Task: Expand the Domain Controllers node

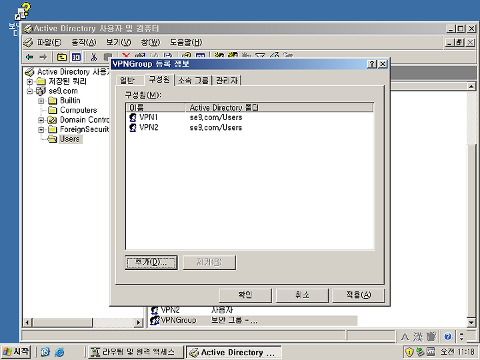Action: click(x=41, y=120)
